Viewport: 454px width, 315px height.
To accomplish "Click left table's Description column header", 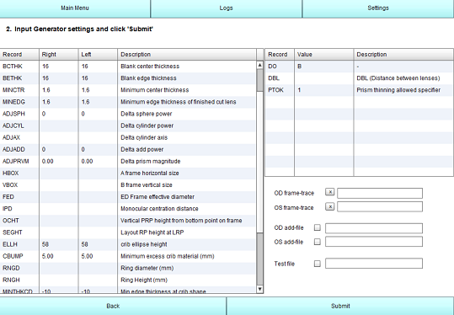I will coord(187,55).
